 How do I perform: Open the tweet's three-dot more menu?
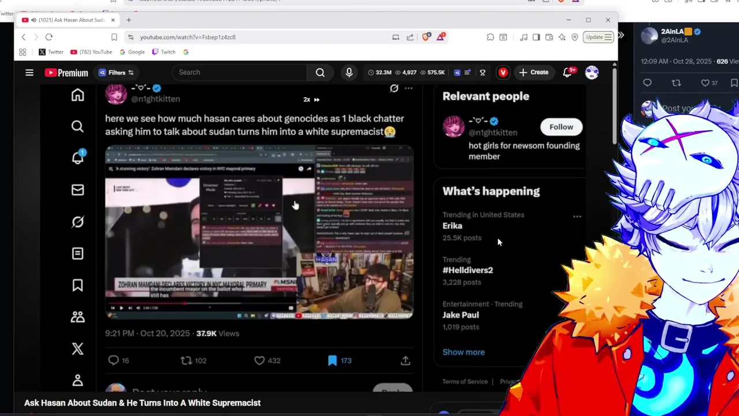(x=409, y=88)
